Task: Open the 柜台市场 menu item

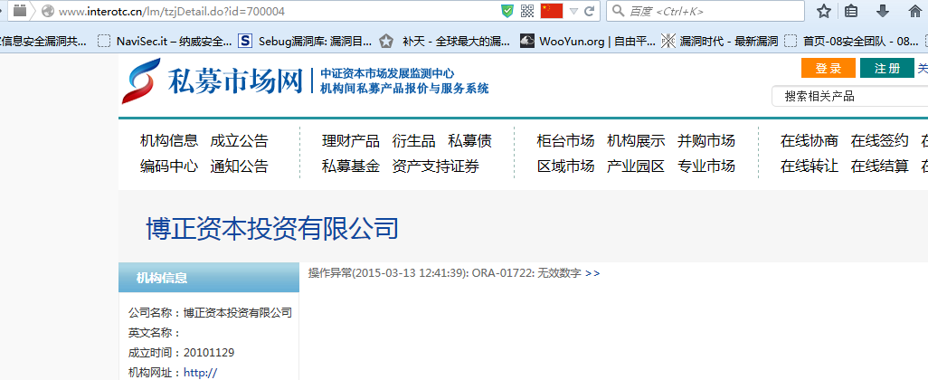Action: (x=565, y=141)
